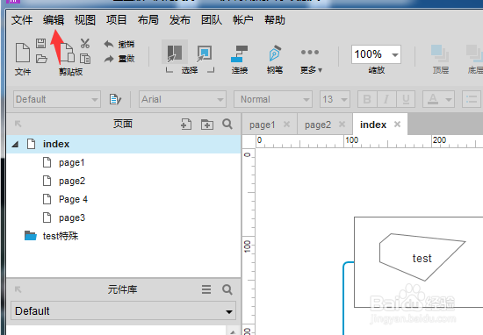Open the 帮助 menu
Viewport: 483px width, 335px height.
275,20
